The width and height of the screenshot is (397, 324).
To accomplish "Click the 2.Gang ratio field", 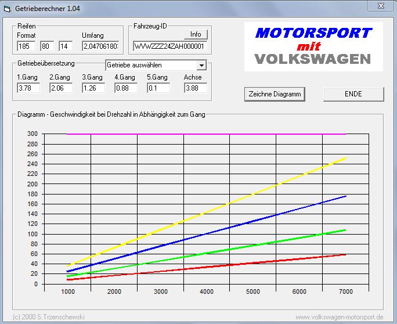I will (x=60, y=88).
